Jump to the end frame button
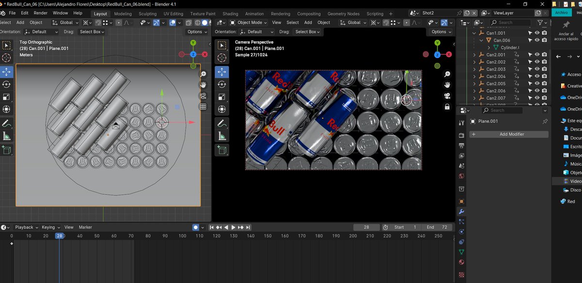The width and height of the screenshot is (582, 283). [248, 227]
